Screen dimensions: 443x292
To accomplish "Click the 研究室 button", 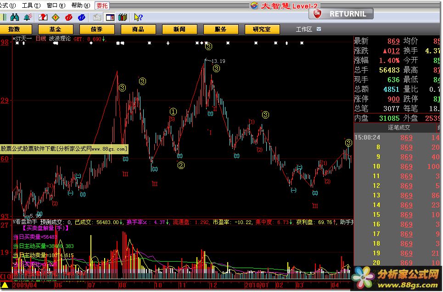I will coord(262,29).
